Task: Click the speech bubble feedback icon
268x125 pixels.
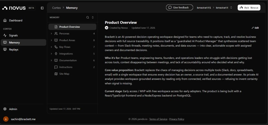Action: [x=170, y=8]
